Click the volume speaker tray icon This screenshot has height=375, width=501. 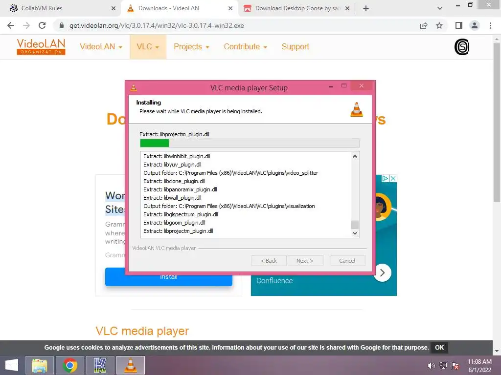pyautogui.click(x=432, y=366)
